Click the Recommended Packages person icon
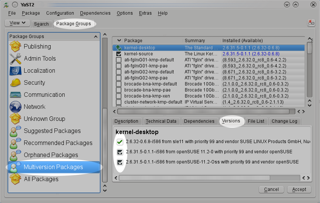320x203 pixels. coord(15,143)
